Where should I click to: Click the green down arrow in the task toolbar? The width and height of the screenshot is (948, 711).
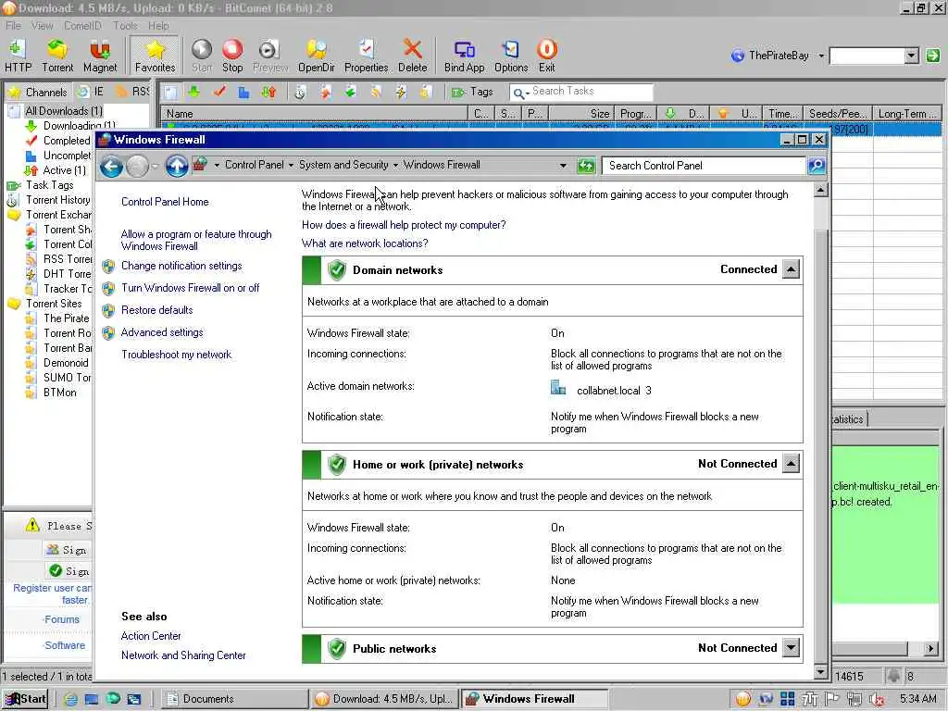tap(193, 92)
